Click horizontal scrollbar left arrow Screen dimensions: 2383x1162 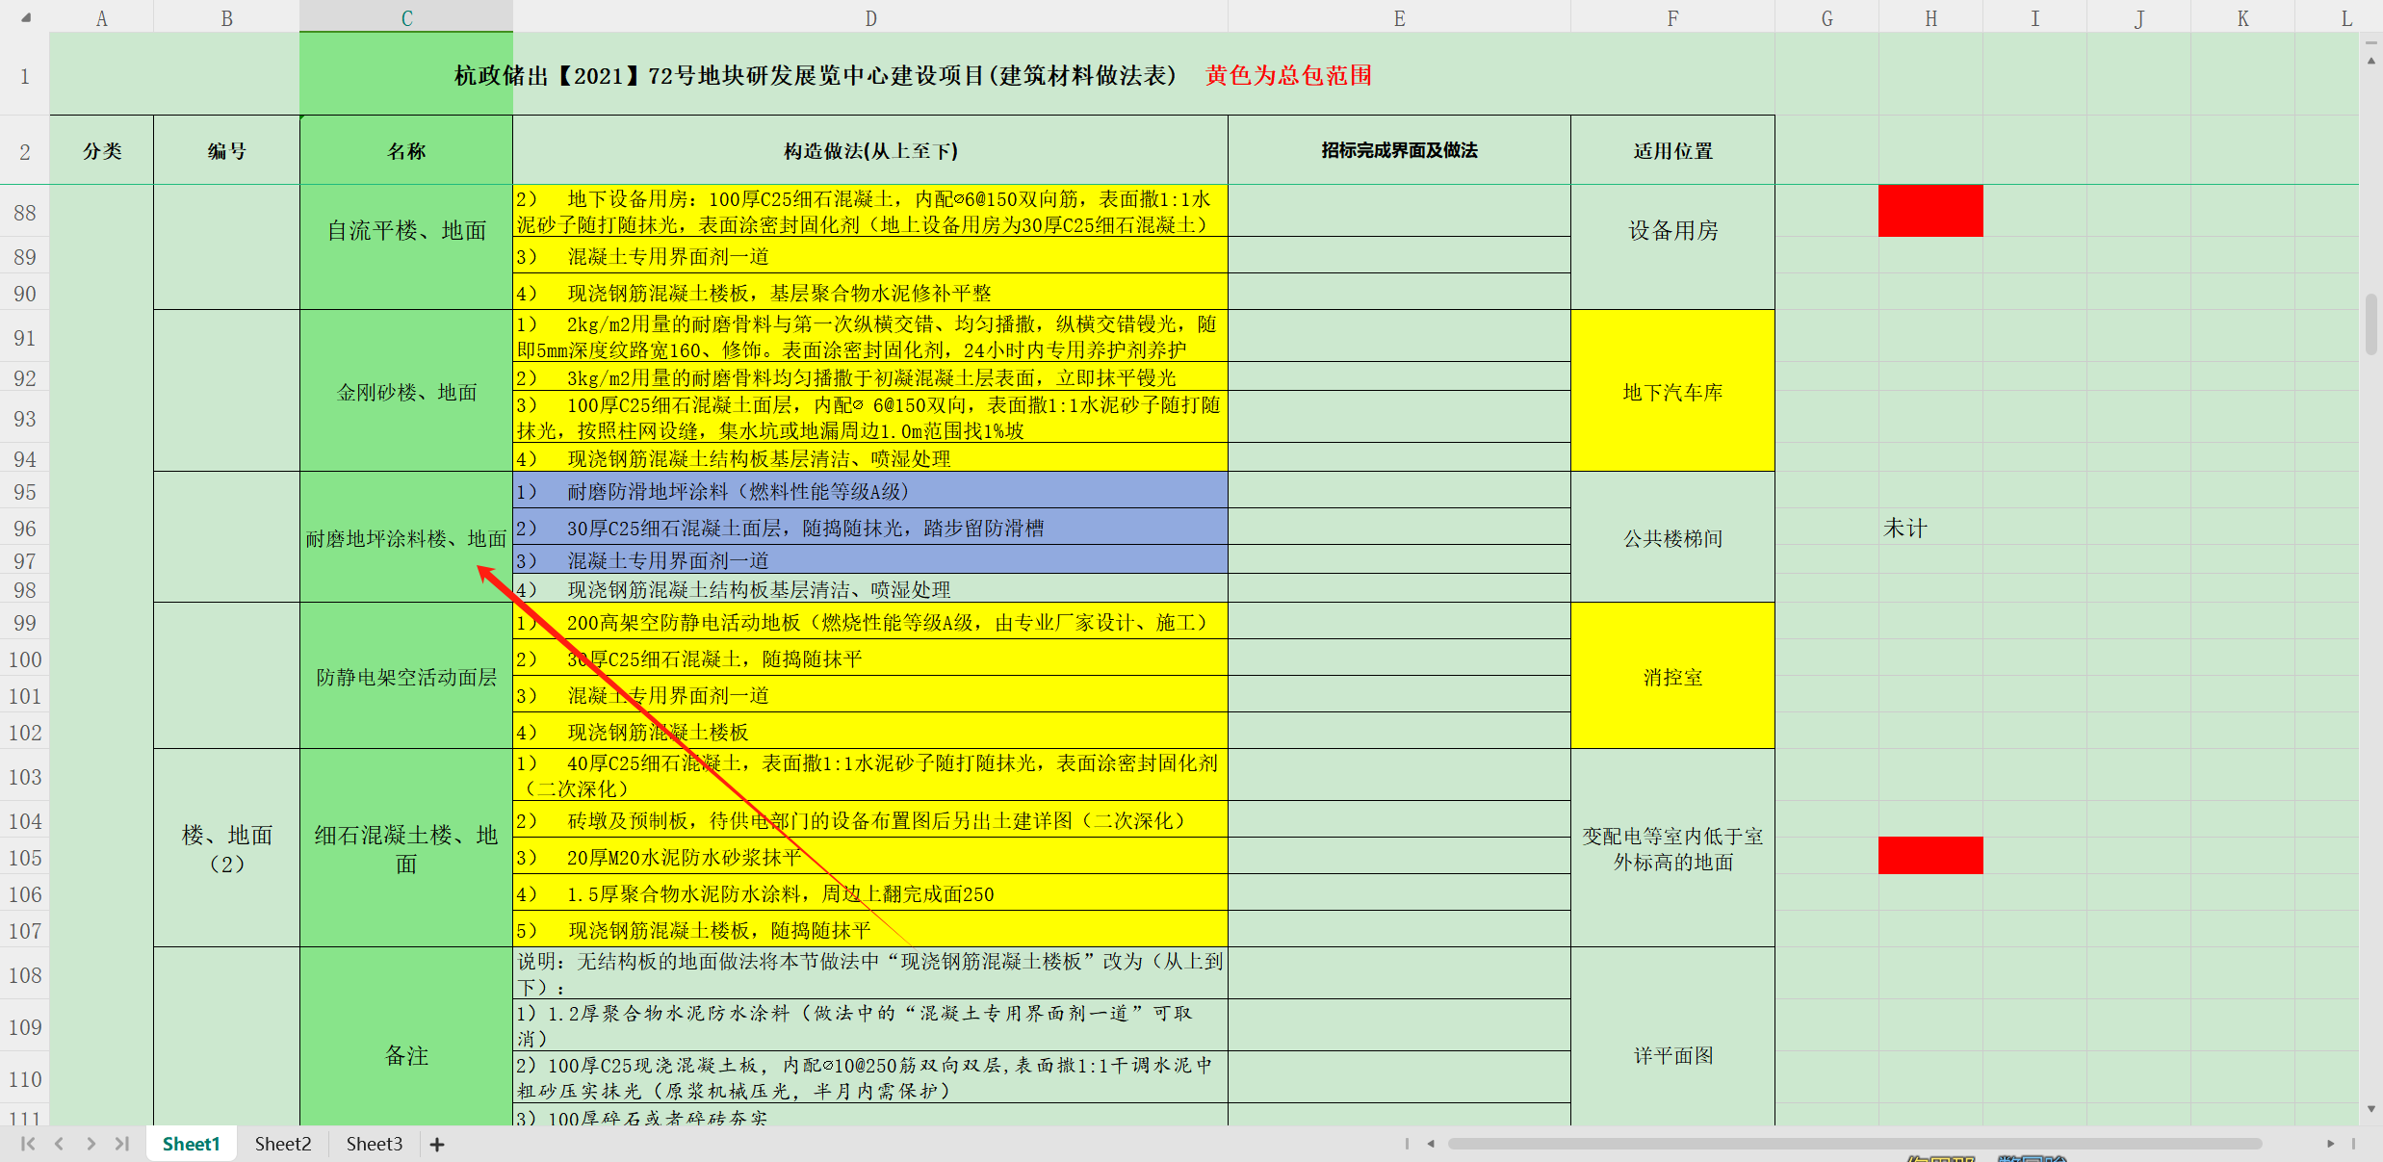(x=1431, y=1144)
